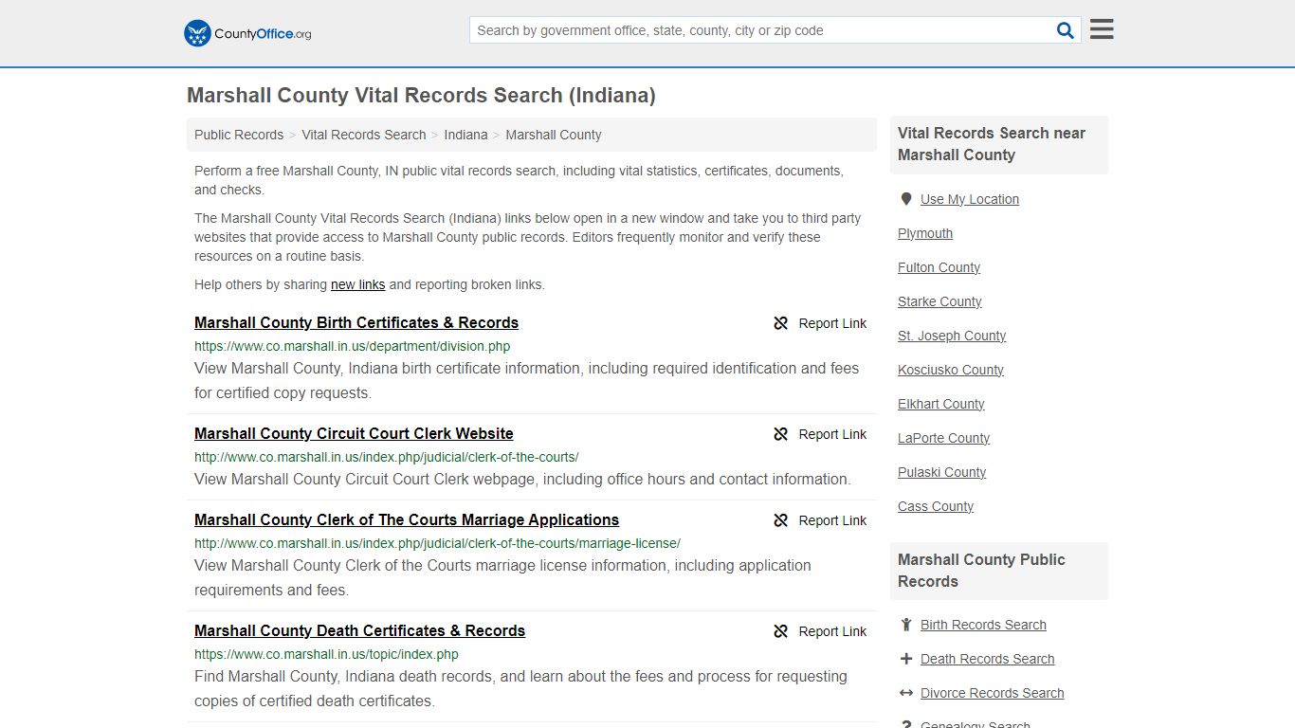
Task: Follow the 'new links' link
Action: coord(358,284)
